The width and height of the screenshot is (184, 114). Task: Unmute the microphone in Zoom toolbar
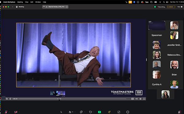tap(6, 112)
